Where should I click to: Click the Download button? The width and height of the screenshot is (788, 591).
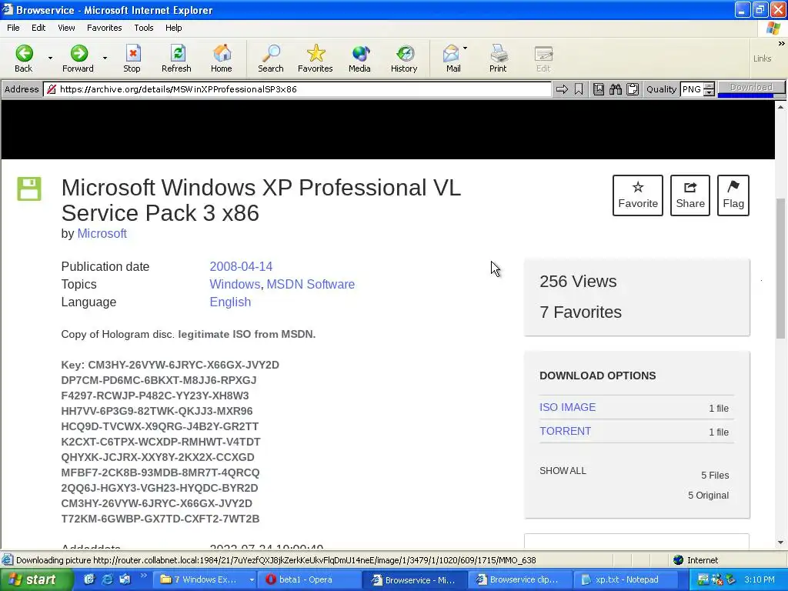click(751, 87)
